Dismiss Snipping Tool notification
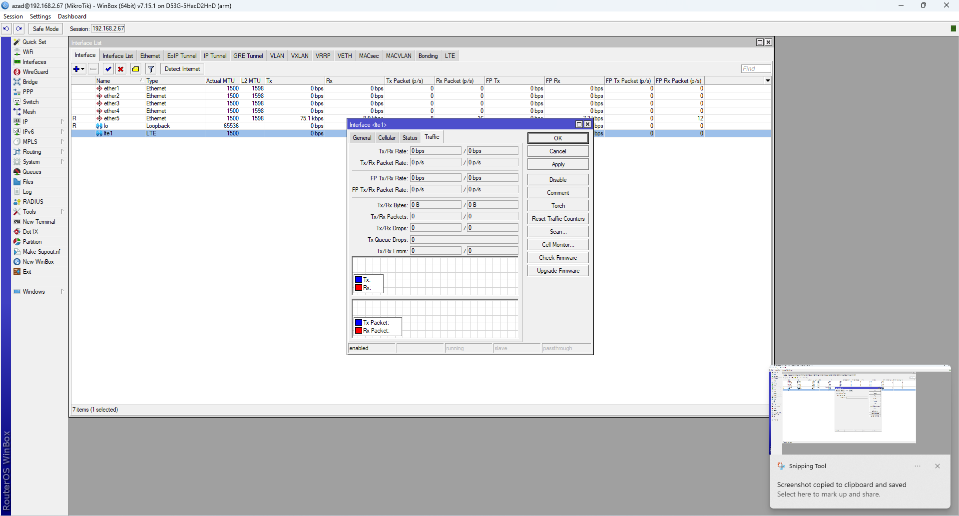This screenshot has height=516, width=959. [x=938, y=466]
